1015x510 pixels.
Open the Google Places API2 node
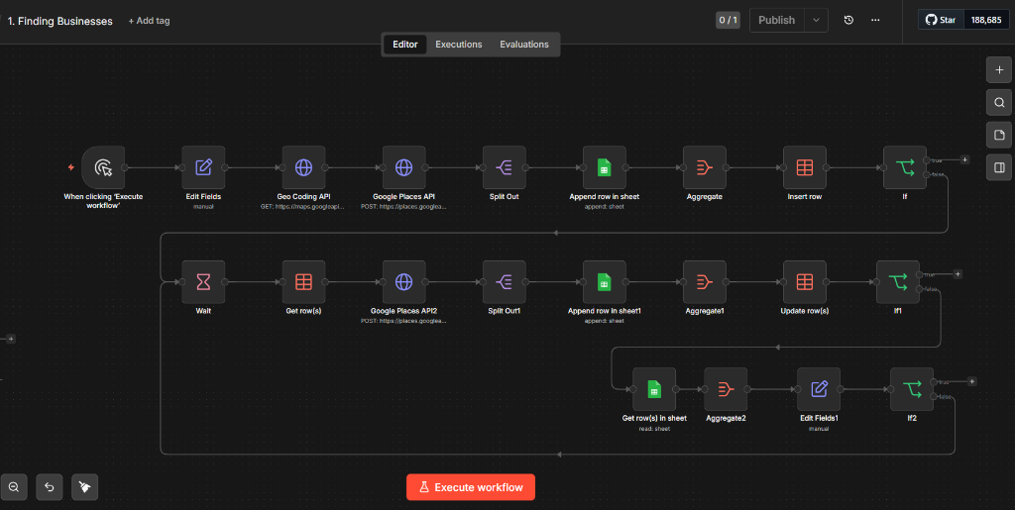point(404,282)
